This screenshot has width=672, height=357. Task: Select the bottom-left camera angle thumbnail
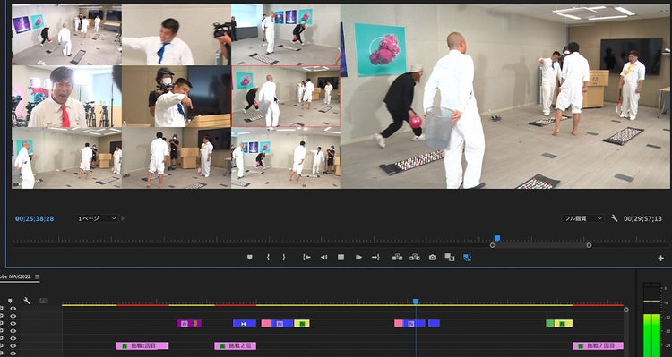pyautogui.click(x=67, y=158)
